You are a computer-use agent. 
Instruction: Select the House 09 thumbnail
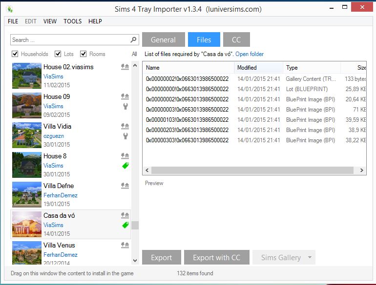27,105
